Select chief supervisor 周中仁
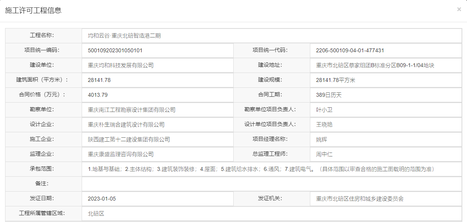This screenshot has width=467, height=222. 324,154
